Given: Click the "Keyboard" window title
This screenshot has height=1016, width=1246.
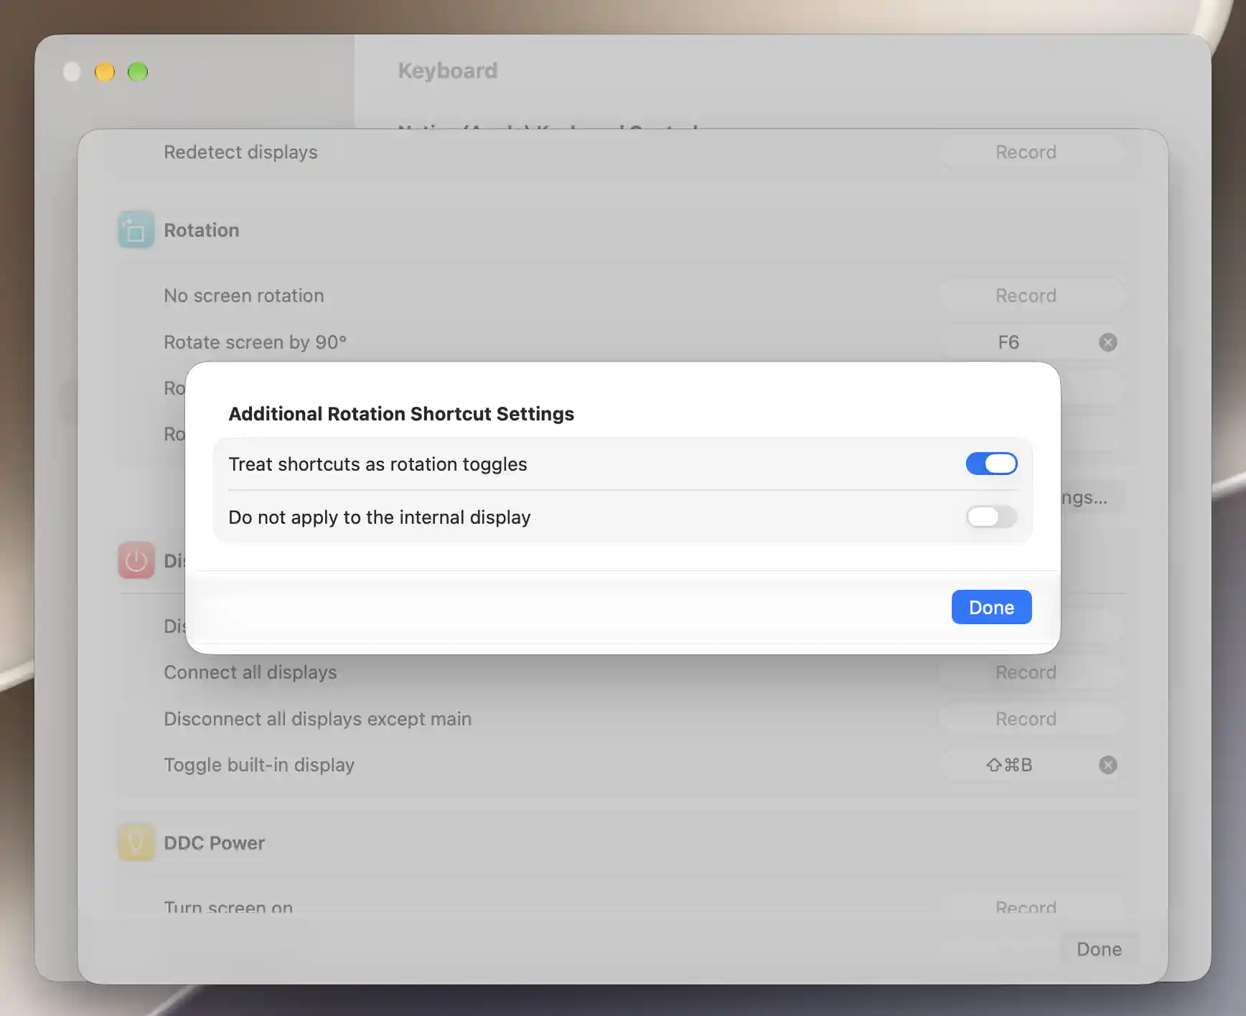Looking at the screenshot, I should [448, 70].
